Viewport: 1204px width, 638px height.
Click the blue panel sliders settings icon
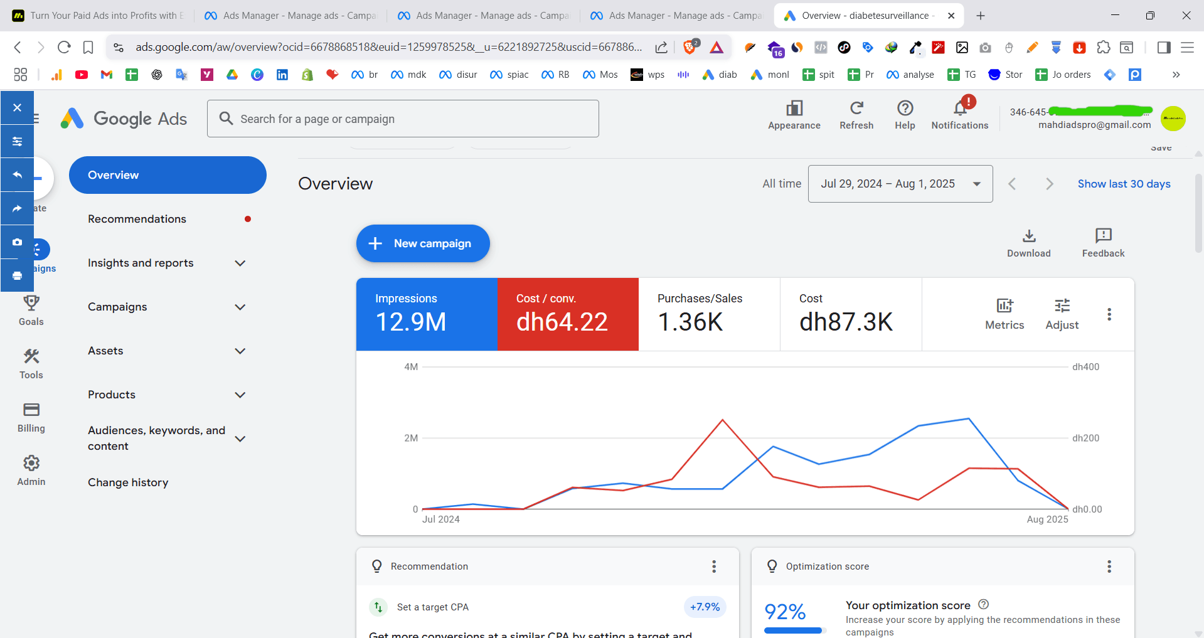click(x=17, y=141)
